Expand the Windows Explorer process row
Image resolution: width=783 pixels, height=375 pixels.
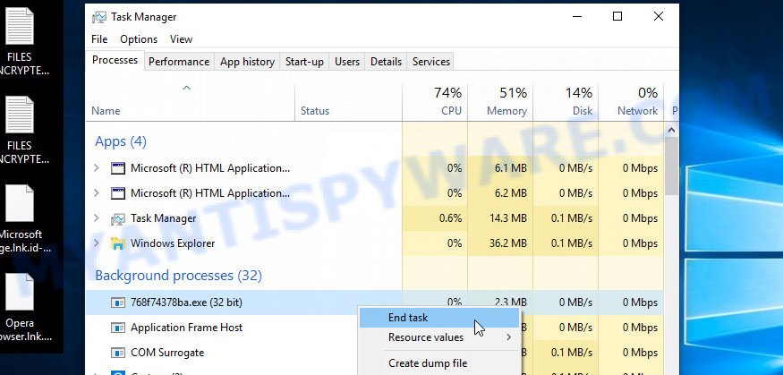(x=97, y=243)
